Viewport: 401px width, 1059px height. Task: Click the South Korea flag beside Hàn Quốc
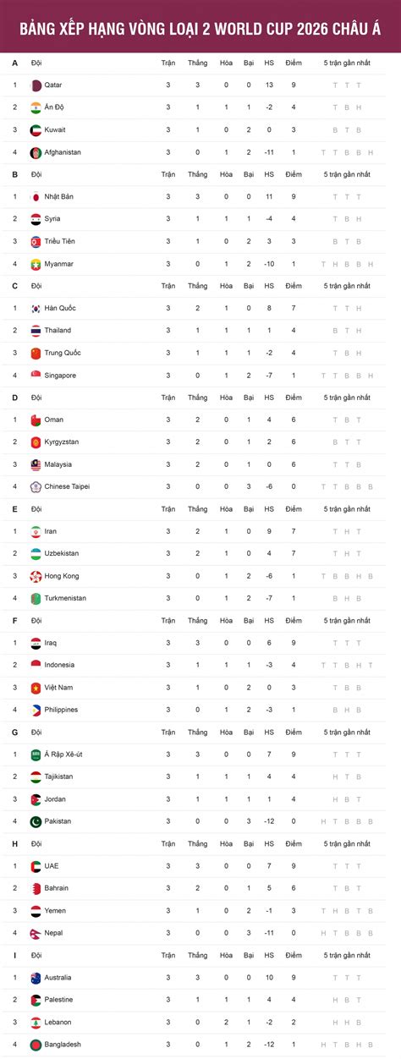coord(36,309)
